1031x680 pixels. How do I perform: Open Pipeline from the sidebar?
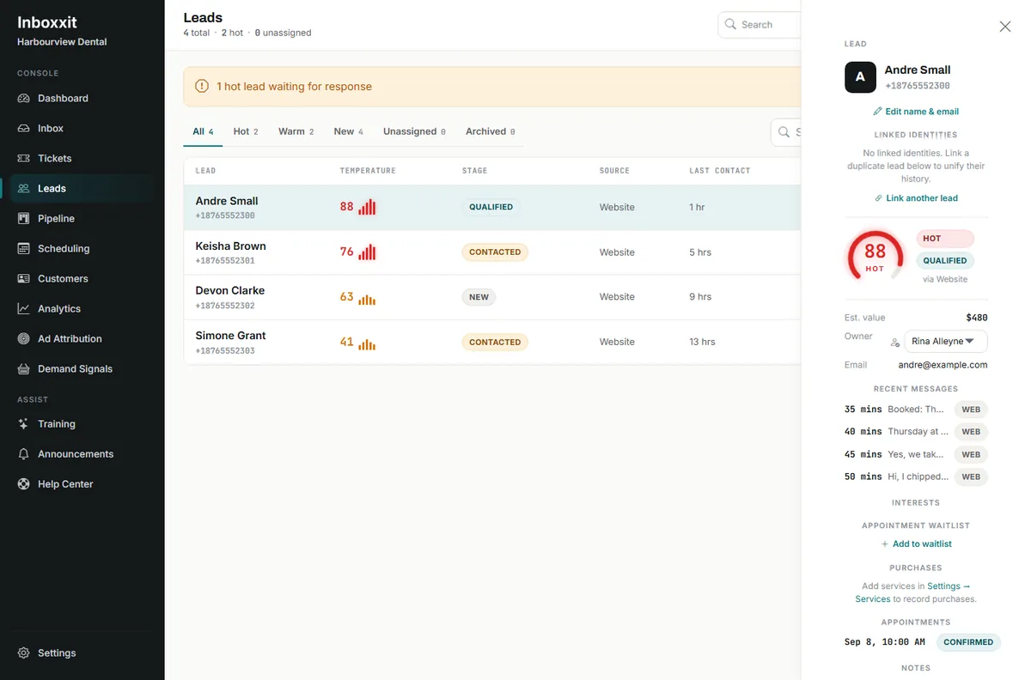(x=82, y=219)
